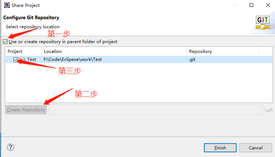This screenshot has width=275, height=157.
Task: Click the Project column header
Action: click(x=15, y=51)
